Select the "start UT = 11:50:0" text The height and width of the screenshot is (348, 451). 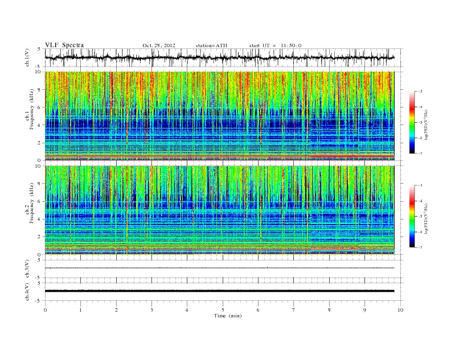(275, 45)
